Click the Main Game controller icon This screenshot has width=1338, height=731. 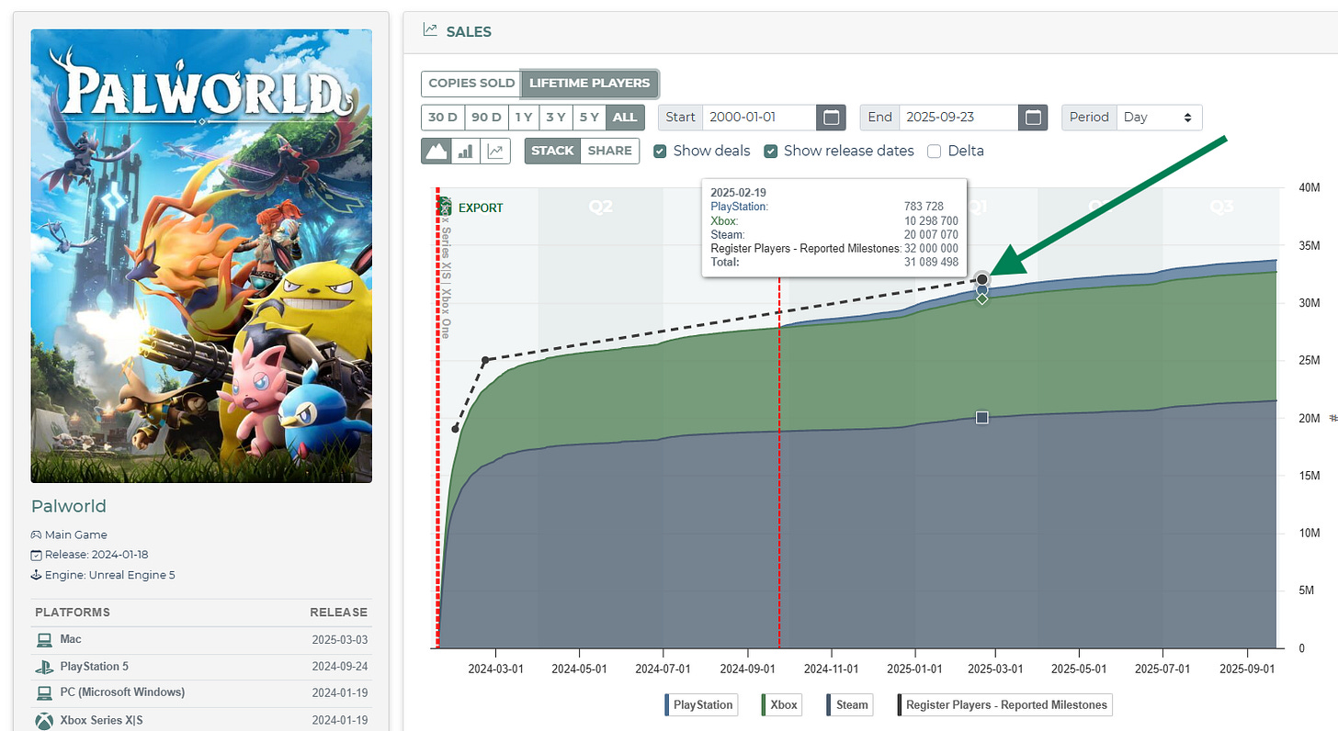tap(36, 534)
